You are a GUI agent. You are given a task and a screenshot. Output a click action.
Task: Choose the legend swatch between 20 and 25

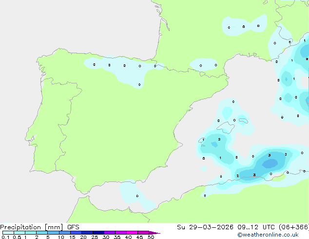87,233
